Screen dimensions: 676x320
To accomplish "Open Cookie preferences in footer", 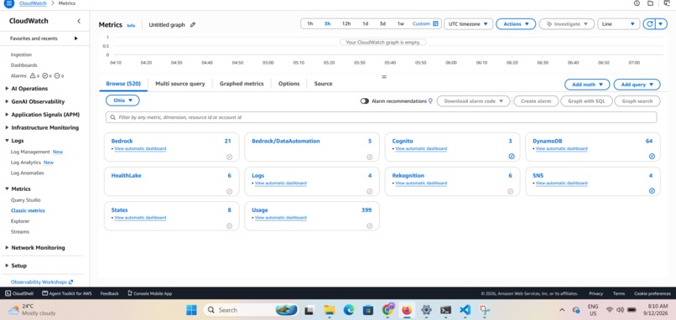I will 653,293.
